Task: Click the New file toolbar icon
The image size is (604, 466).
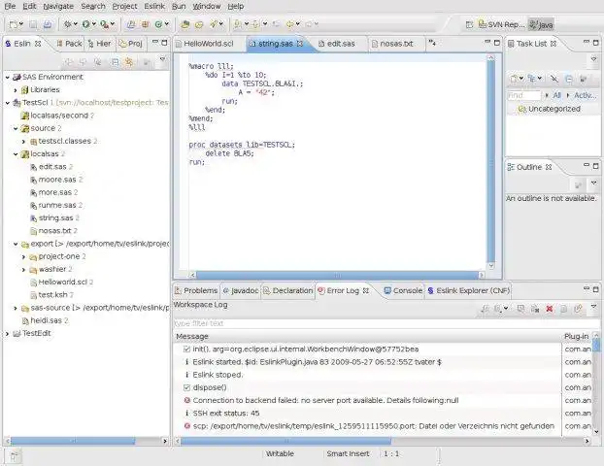Action: click(14, 24)
